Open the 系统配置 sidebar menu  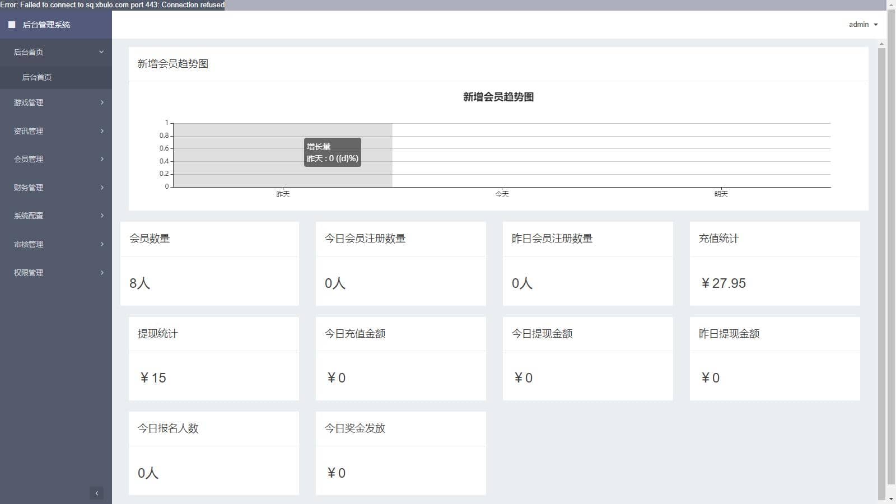(x=56, y=216)
